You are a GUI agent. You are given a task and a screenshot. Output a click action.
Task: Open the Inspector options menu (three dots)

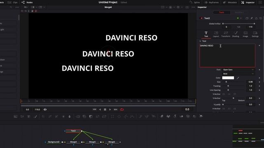(262, 7)
